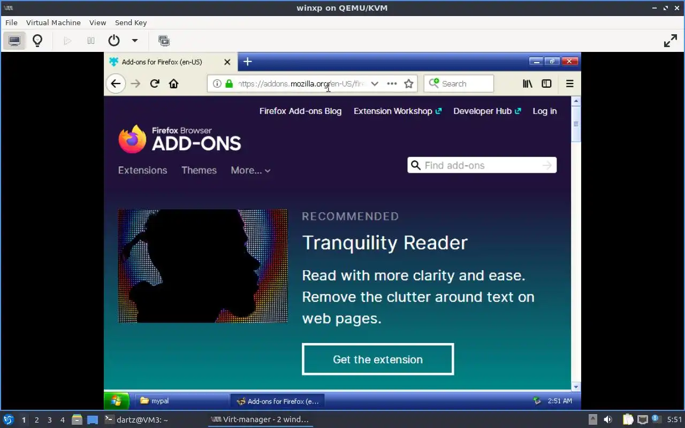685x428 pixels.
Task: Click the Tranquility Reader silhouette thumbnail
Action: click(x=202, y=266)
